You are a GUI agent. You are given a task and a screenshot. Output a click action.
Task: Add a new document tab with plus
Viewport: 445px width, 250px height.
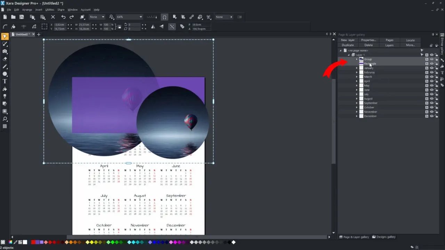(39, 34)
